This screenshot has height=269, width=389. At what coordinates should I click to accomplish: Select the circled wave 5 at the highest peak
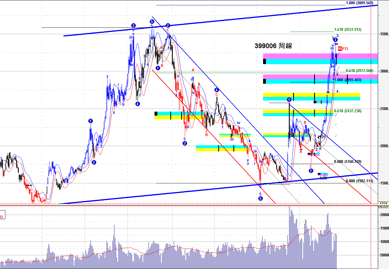point(152,22)
